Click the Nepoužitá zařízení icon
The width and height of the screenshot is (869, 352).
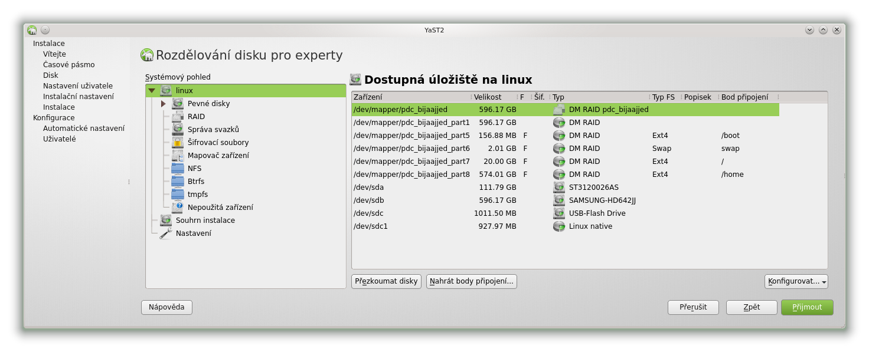tap(178, 207)
